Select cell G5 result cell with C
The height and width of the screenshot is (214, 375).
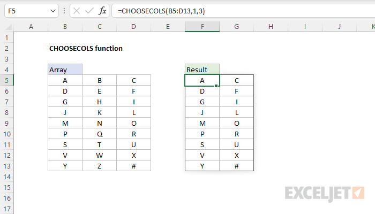237,80
